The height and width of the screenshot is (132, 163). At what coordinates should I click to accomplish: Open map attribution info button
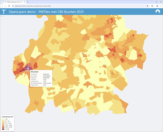pos(161,130)
